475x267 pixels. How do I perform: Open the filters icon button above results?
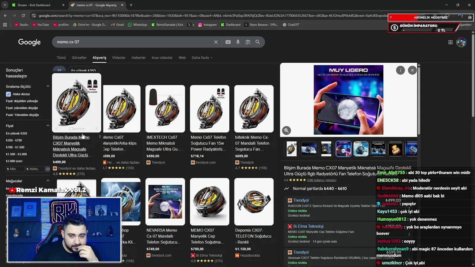pos(59,70)
